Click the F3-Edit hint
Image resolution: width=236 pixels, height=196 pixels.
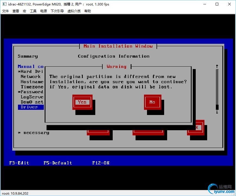click(19, 163)
